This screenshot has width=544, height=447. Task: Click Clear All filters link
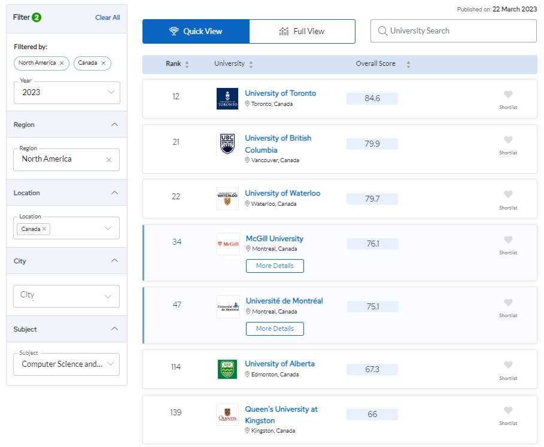[x=108, y=17]
